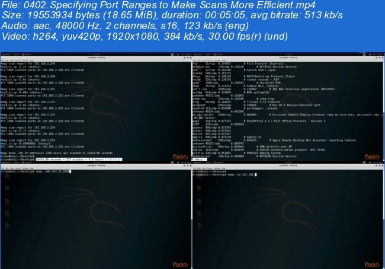Viewport: 385px width, 269px height.
Task: Select the 'Host is up (1.2s latency)' line
Action: 21,67
